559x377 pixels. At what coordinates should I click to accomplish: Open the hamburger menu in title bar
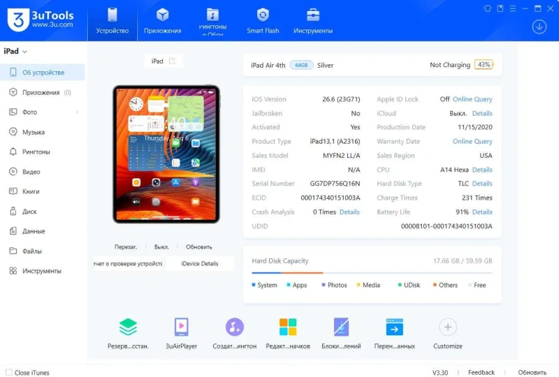[x=513, y=8]
